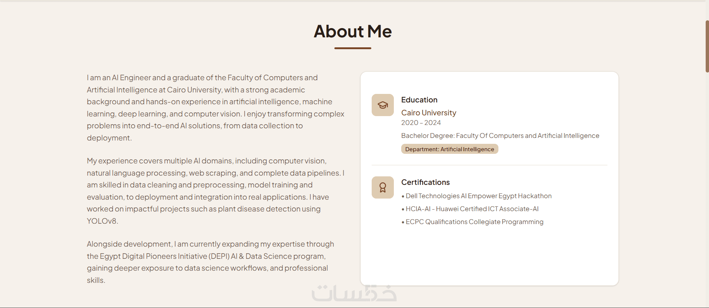Select the About Me heading
Viewport: 709px width, 308px height.
(x=352, y=31)
